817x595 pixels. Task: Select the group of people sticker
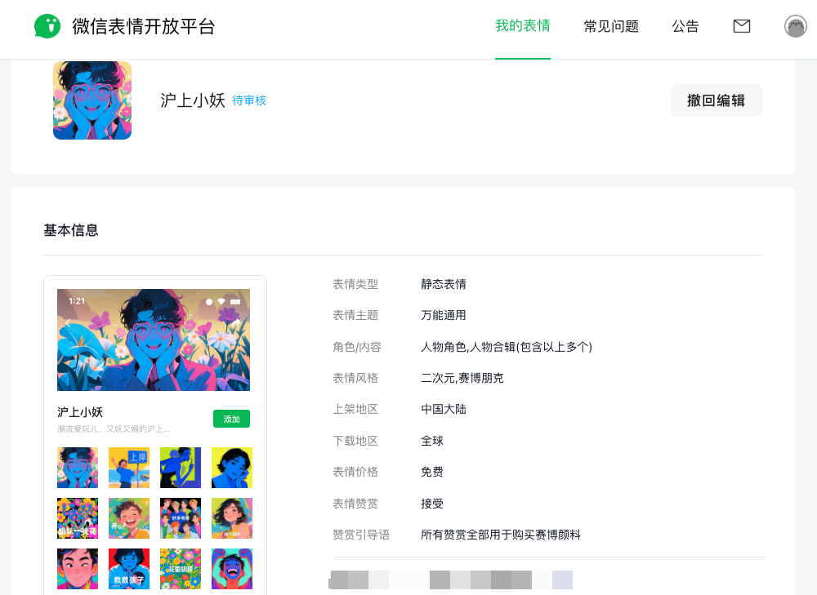pos(181,518)
